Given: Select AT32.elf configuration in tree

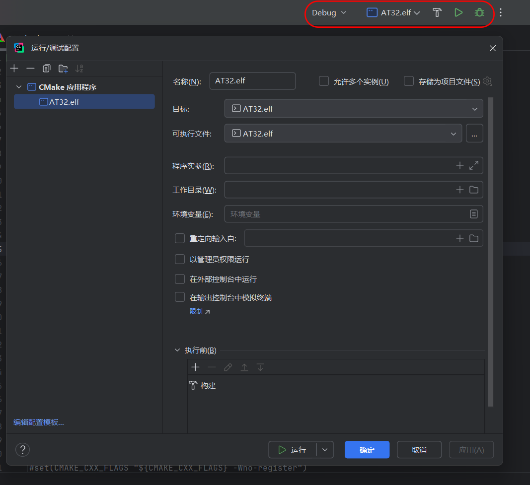Looking at the screenshot, I should pos(64,102).
